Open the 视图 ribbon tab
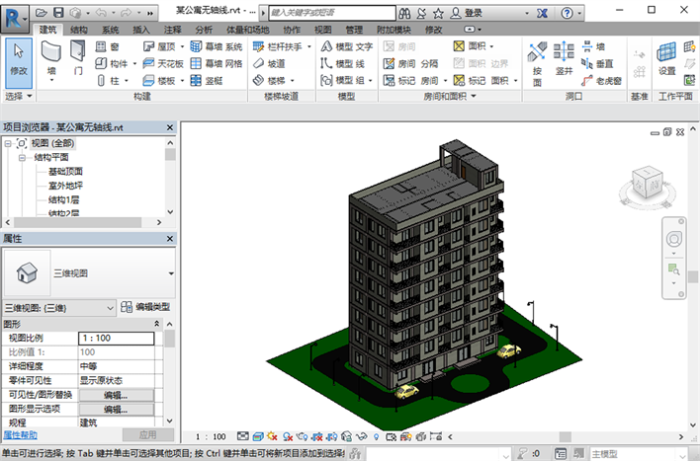This screenshot has height=461, width=700. 323,30
